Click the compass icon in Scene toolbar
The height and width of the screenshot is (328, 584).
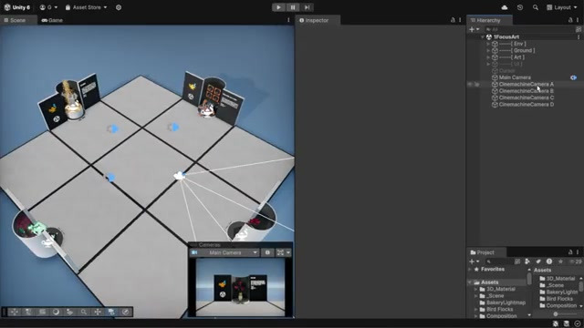click(126, 312)
